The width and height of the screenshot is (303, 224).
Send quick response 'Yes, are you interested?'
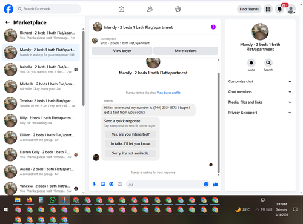coord(130,134)
